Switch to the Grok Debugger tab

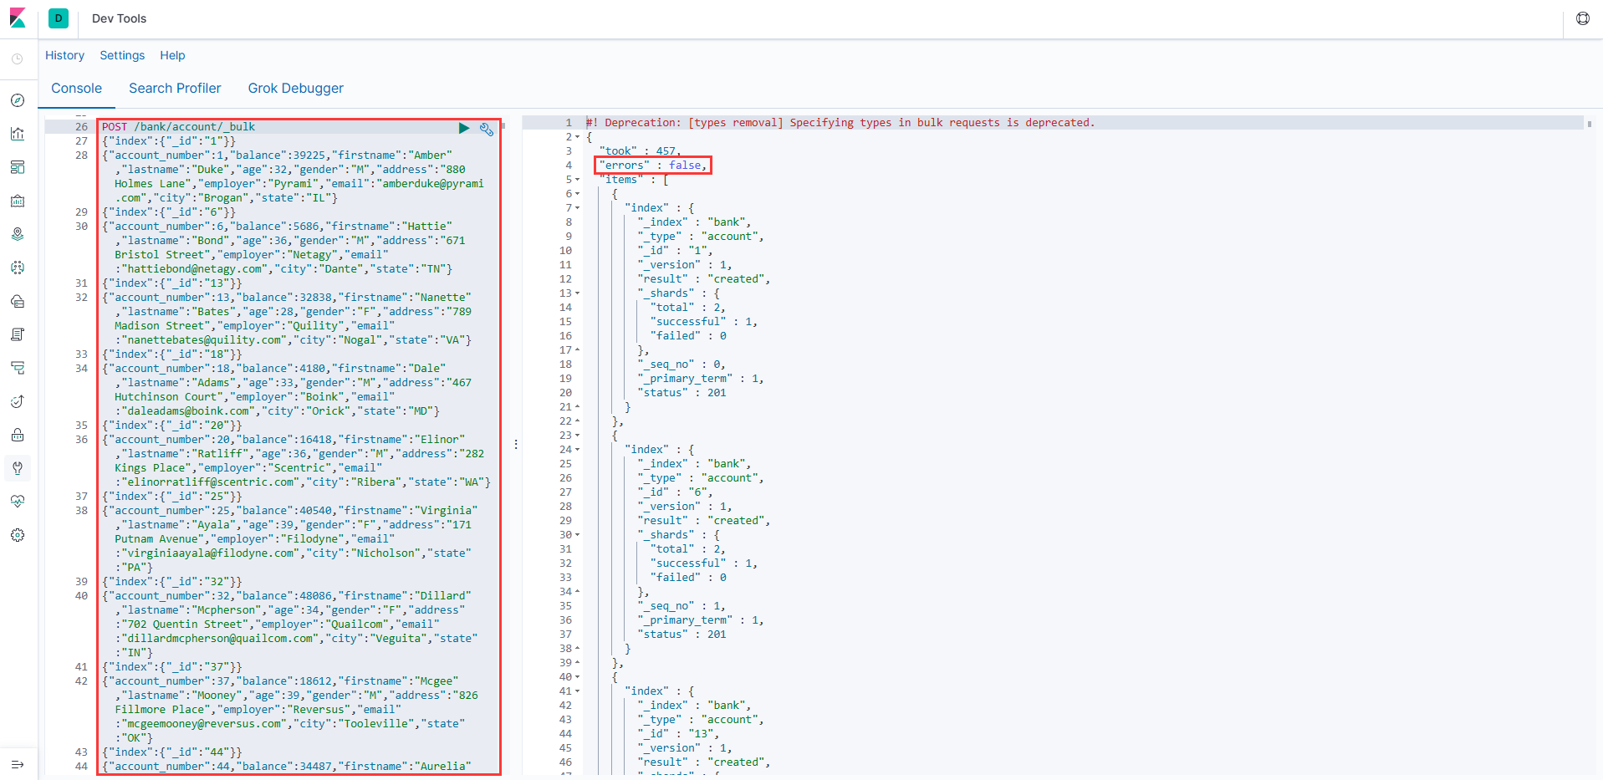(x=295, y=89)
